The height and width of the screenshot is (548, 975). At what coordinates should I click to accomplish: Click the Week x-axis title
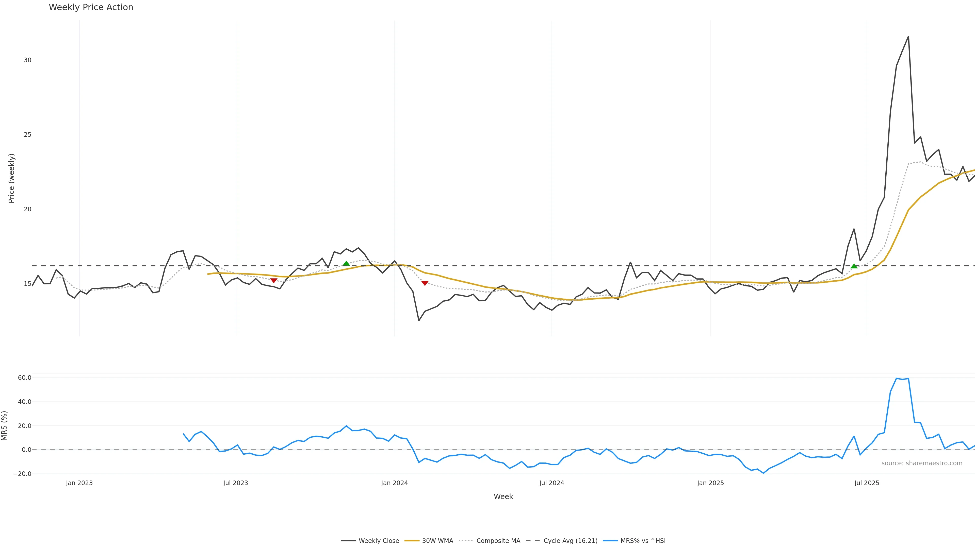point(503,496)
